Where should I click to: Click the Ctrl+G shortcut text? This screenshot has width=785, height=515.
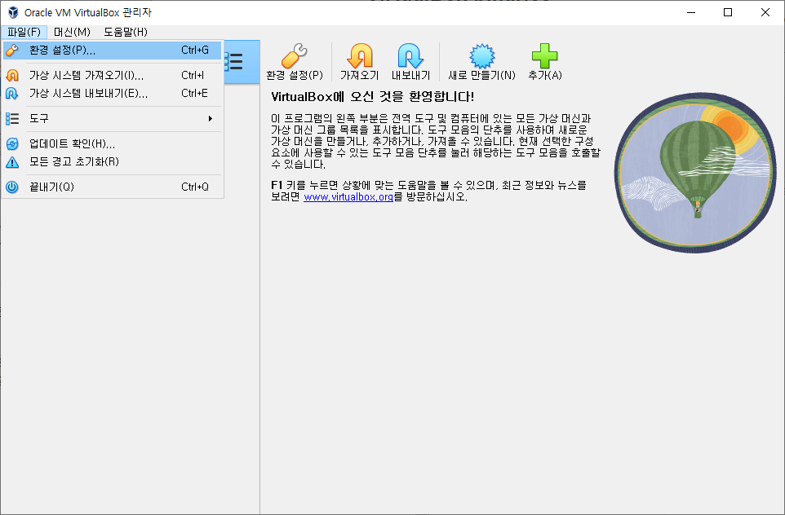pyautogui.click(x=195, y=50)
